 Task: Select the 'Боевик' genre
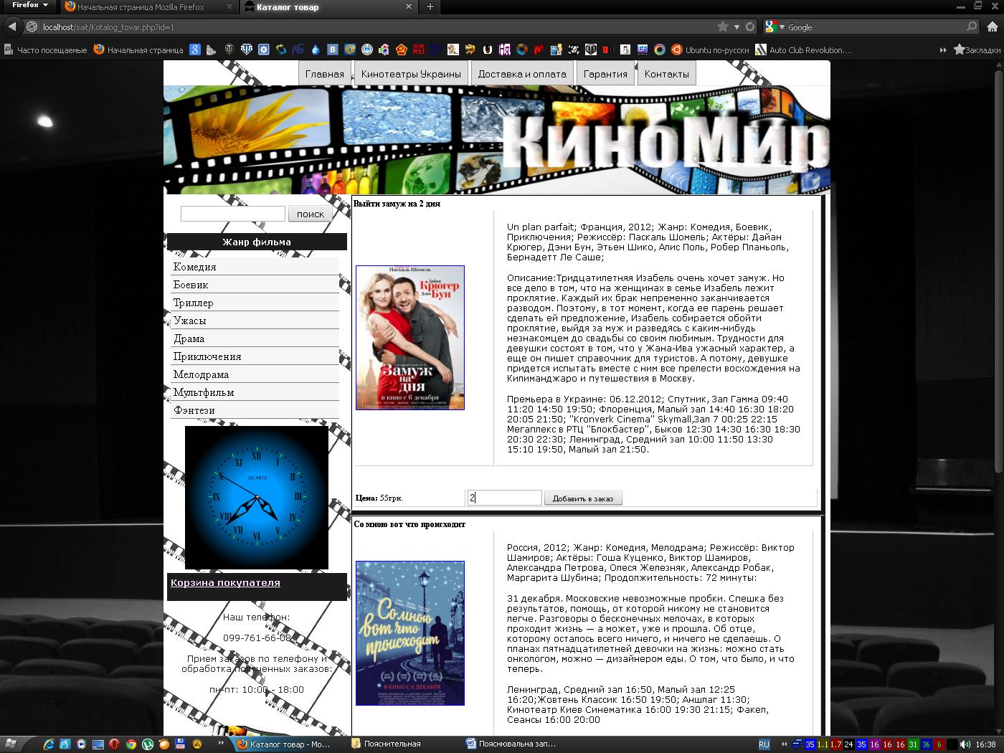[x=255, y=284]
